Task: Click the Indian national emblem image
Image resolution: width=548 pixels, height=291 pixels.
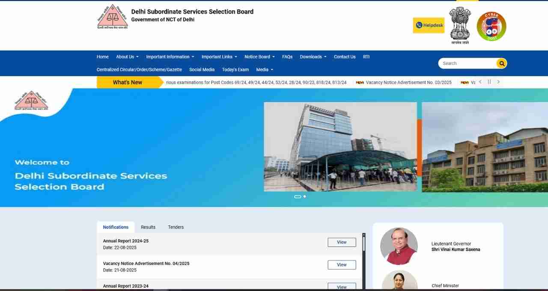Action: (460, 25)
